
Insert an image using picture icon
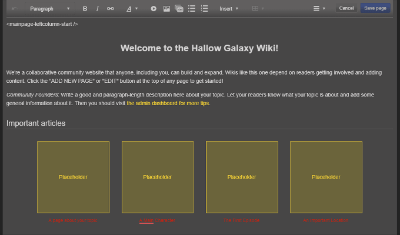tap(166, 9)
